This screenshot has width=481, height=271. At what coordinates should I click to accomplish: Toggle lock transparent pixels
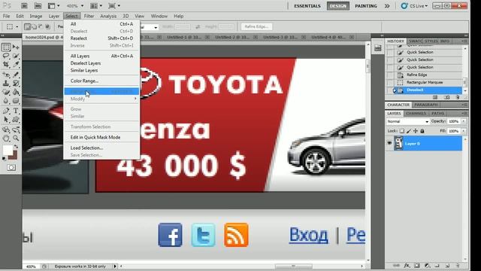[402, 131]
